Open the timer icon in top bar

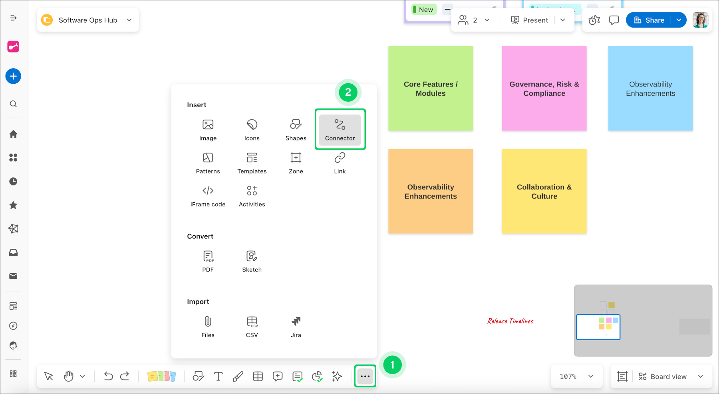point(594,20)
